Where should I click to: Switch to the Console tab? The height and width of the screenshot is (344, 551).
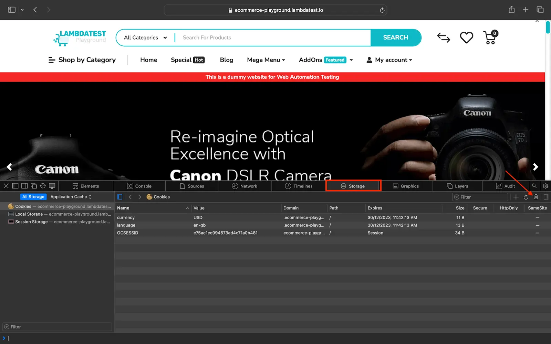139,186
